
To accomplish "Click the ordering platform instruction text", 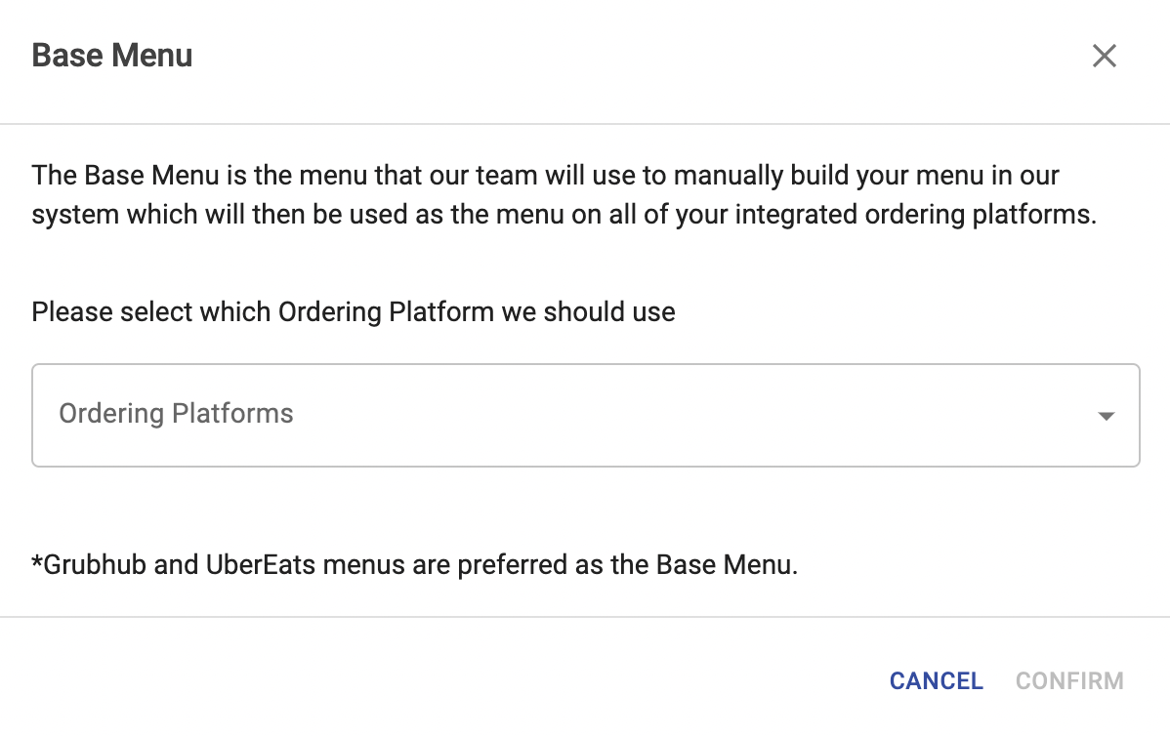I will (x=353, y=311).
